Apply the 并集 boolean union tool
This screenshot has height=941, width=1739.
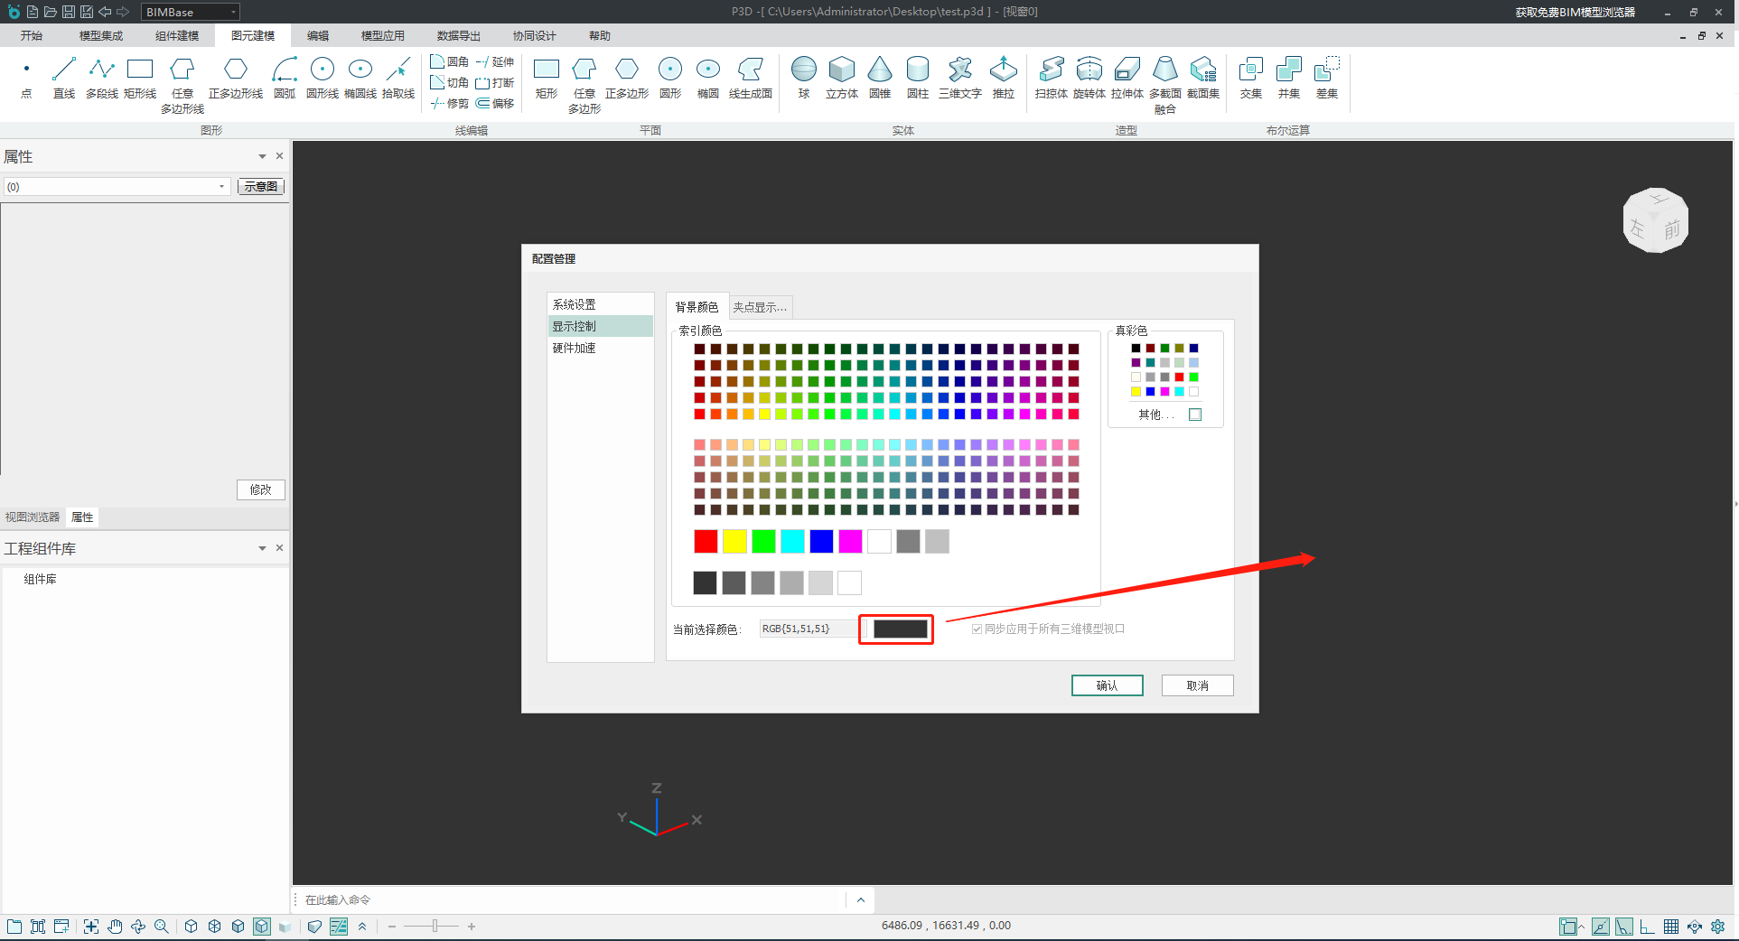[1288, 78]
